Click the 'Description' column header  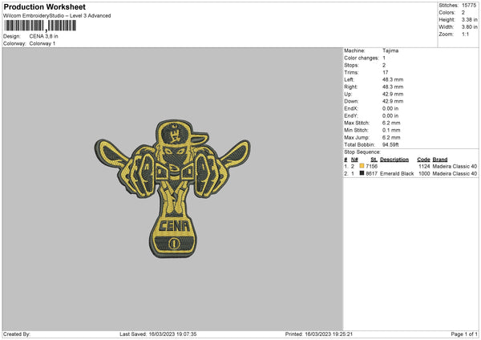[394, 160]
